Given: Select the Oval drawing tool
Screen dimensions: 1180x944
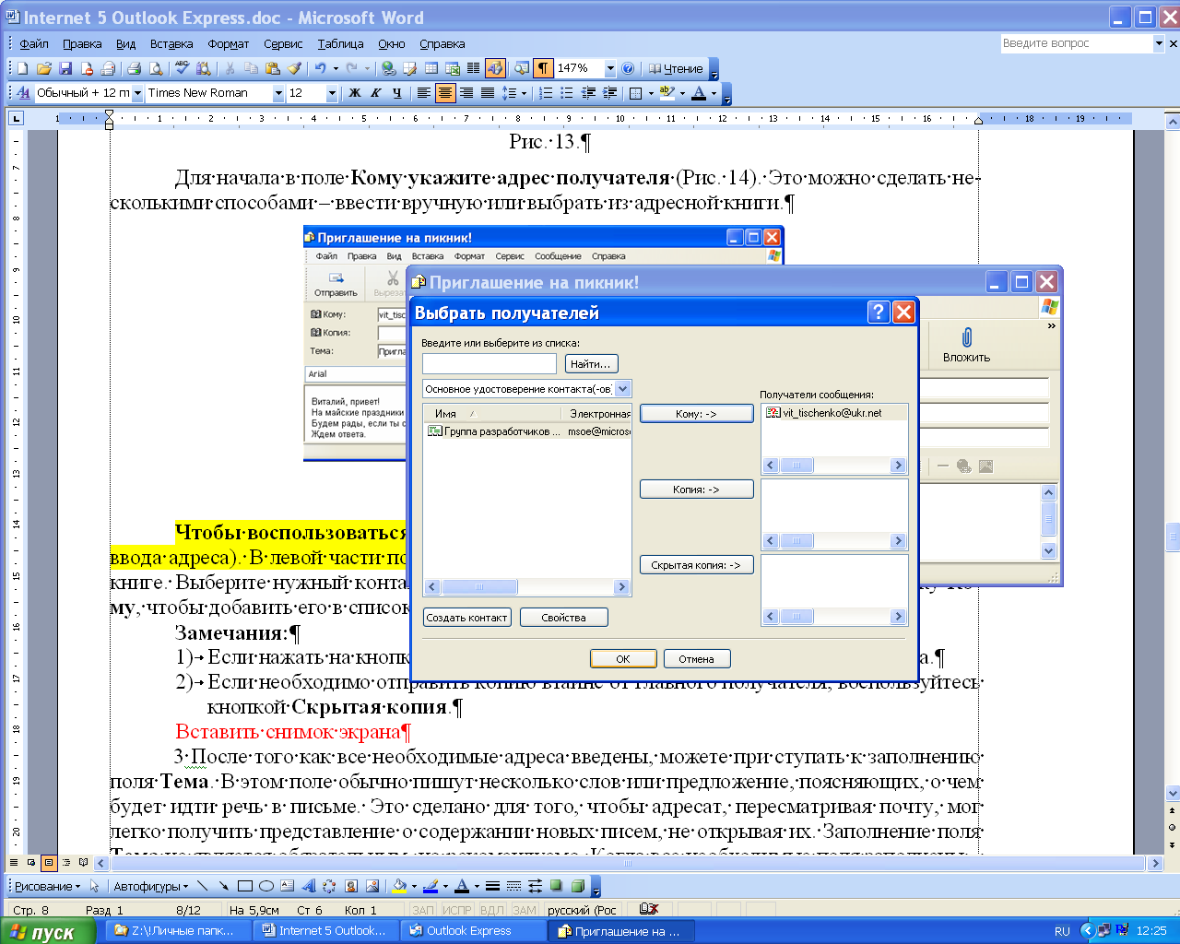Looking at the screenshot, I should click(266, 886).
